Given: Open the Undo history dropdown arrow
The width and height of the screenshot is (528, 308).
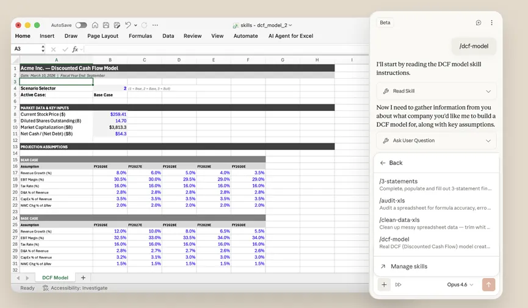Looking at the screenshot, I should coord(136,25).
